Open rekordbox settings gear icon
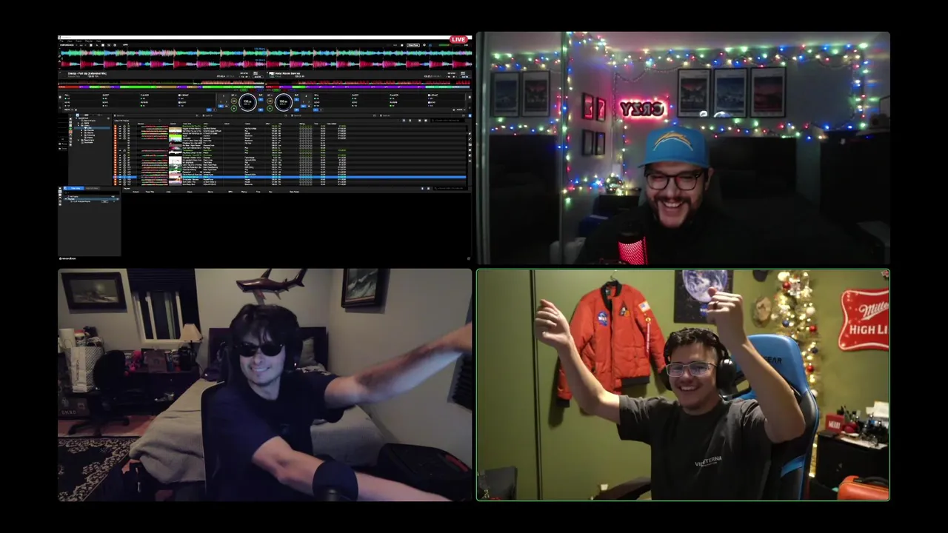Screen dimensions: 948x533 (424, 45)
